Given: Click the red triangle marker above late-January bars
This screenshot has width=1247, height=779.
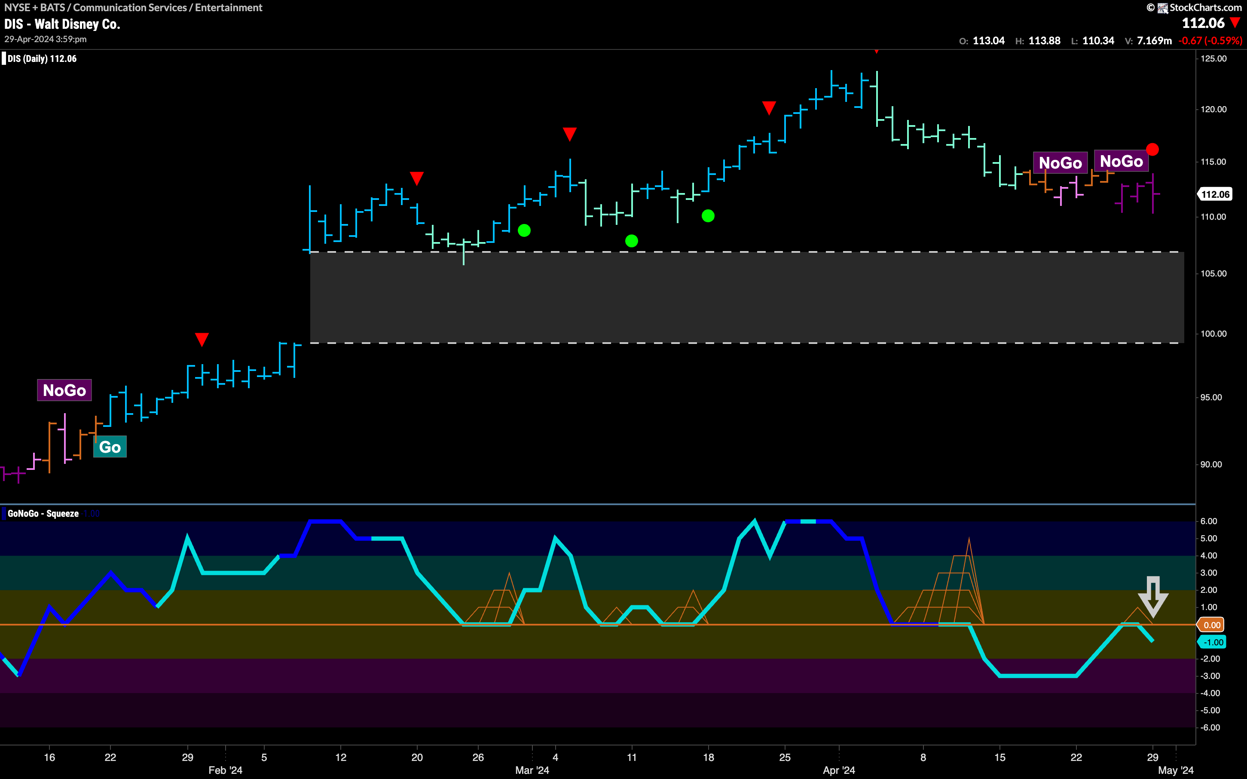Looking at the screenshot, I should [x=202, y=340].
